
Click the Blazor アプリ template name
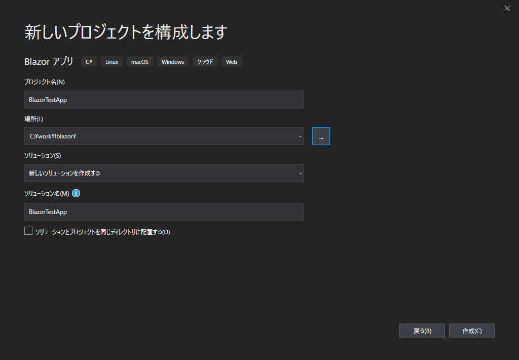click(49, 61)
